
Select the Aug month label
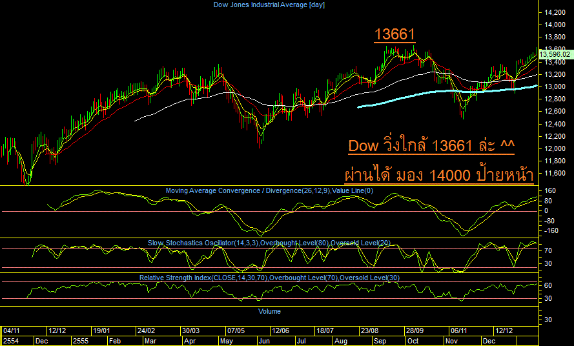341,341
